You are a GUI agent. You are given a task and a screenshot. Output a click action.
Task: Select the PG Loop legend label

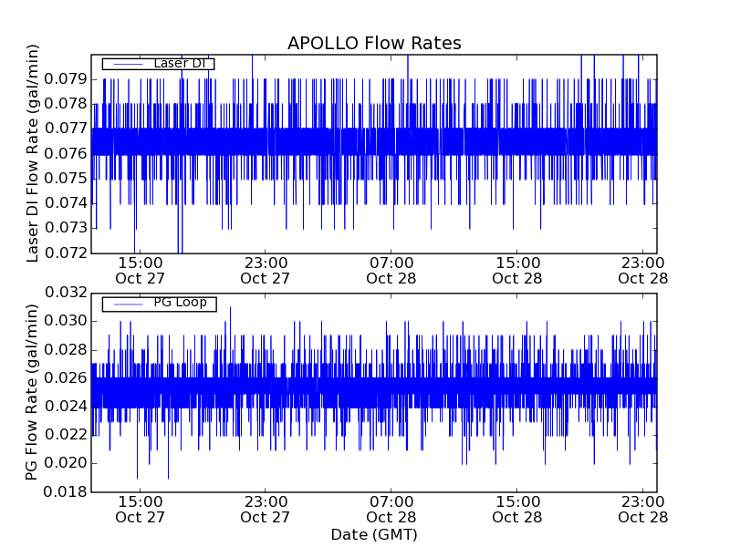point(179,303)
